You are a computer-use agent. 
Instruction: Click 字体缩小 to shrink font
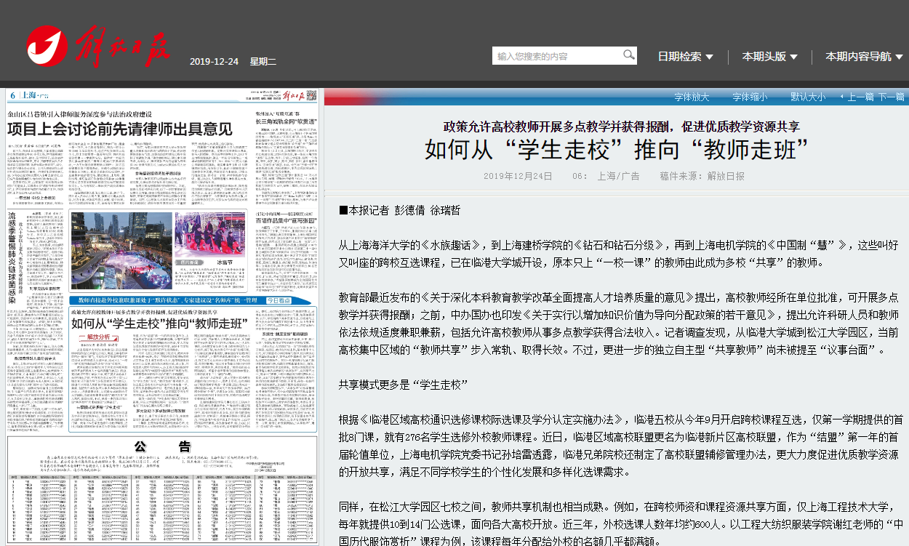749,97
